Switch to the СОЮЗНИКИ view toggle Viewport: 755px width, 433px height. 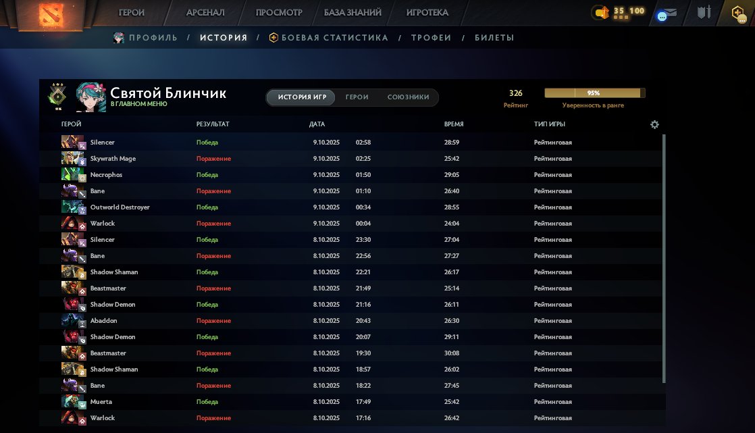408,97
